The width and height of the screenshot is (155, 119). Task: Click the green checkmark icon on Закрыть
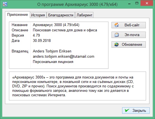tap(127, 110)
